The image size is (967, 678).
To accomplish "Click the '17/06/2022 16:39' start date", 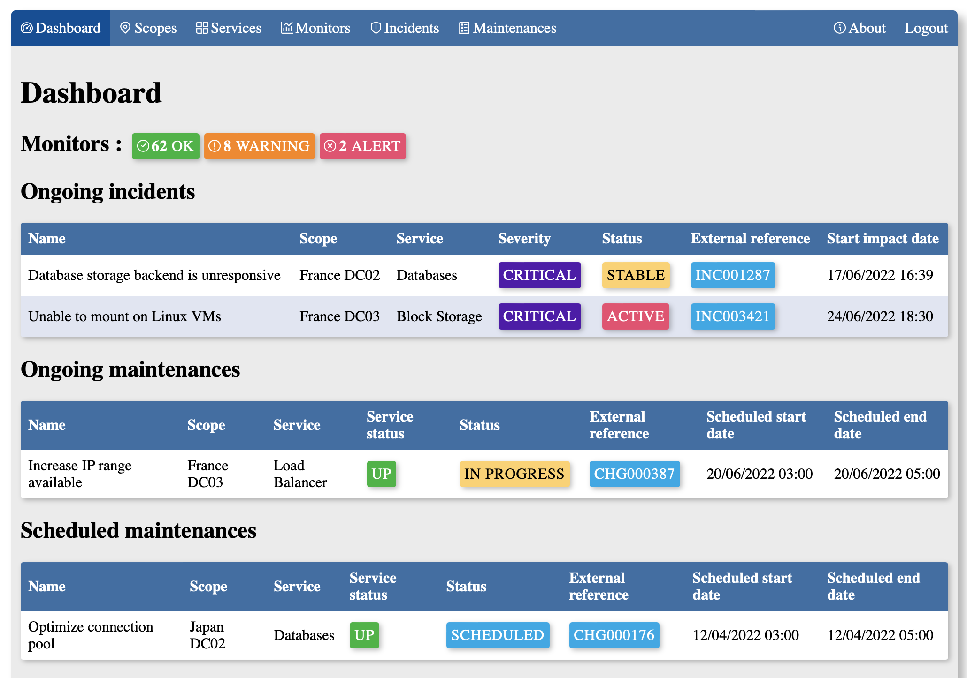I will pos(880,275).
